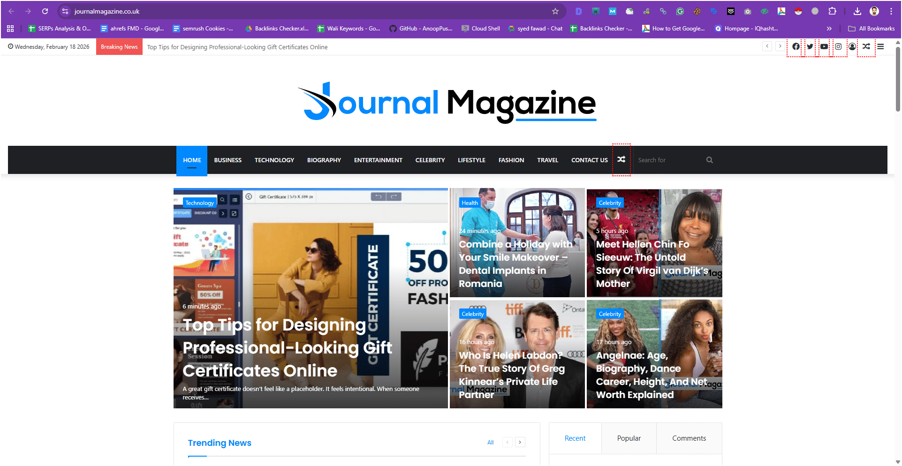Open the Extensions puzzle icon
The width and height of the screenshot is (902, 466).
(833, 11)
